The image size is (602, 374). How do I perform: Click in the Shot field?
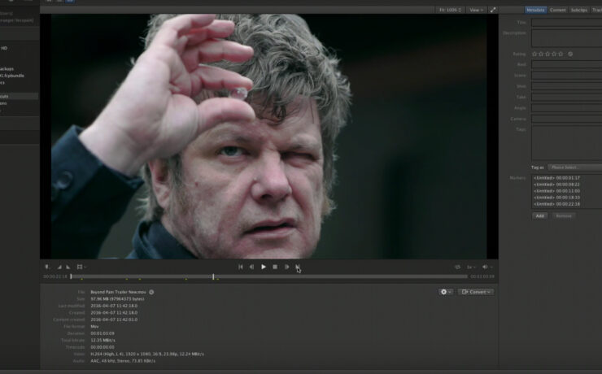pyautogui.click(x=567, y=86)
